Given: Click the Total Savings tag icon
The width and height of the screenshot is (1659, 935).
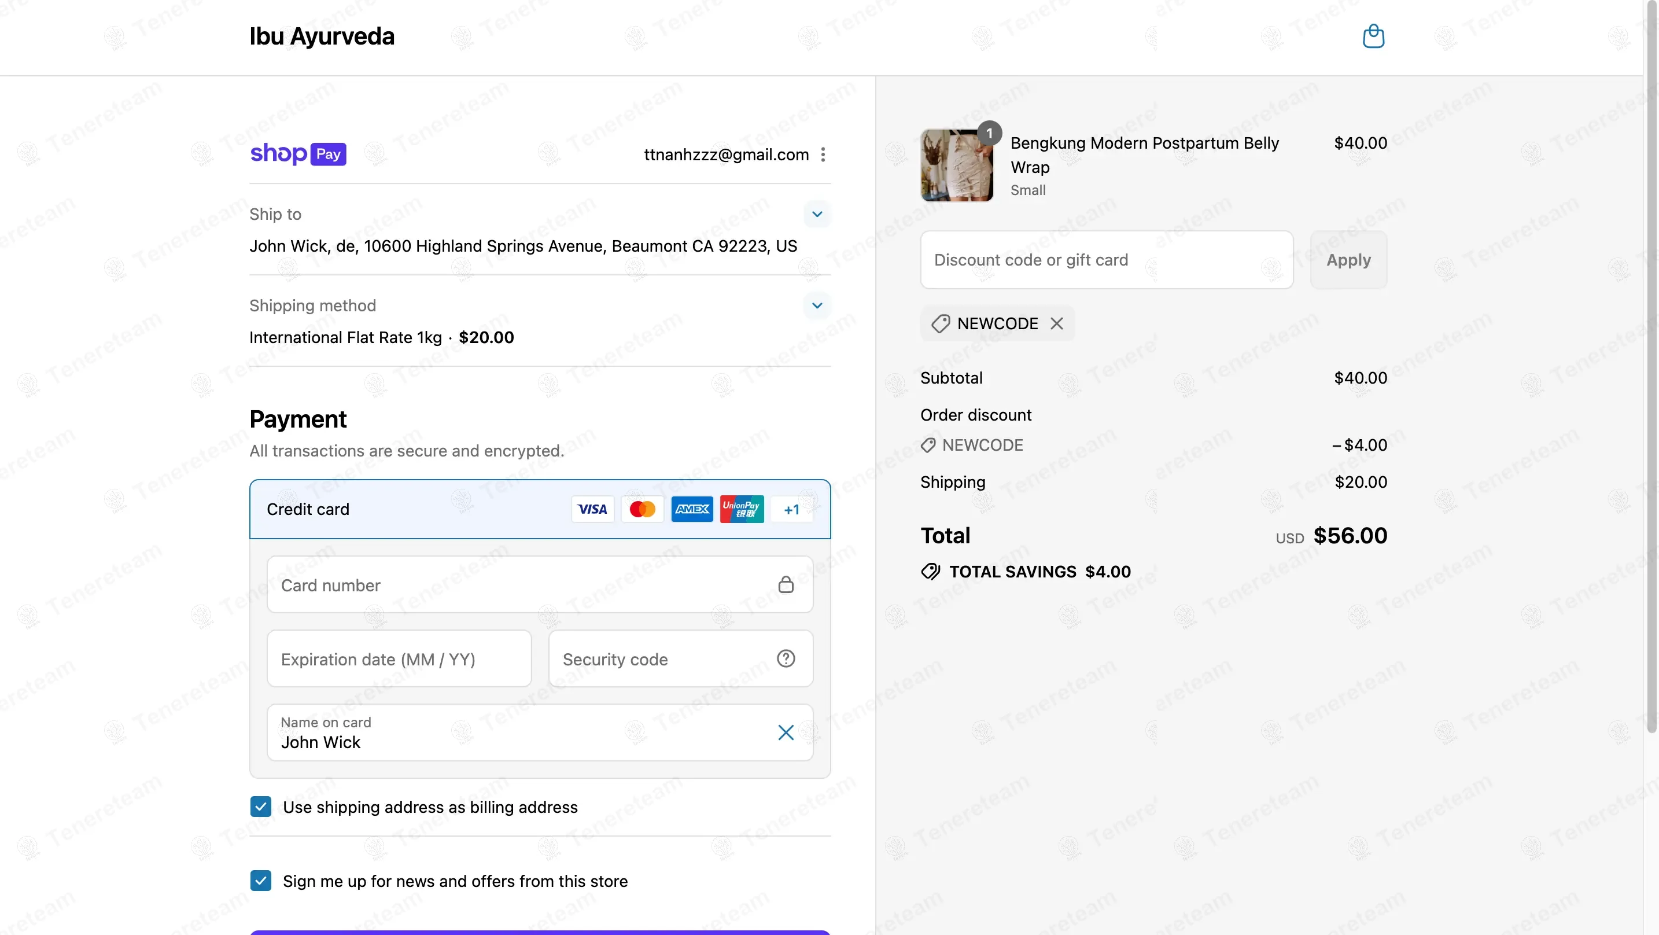Looking at the screenshot, I should click(x=931, y=572).
